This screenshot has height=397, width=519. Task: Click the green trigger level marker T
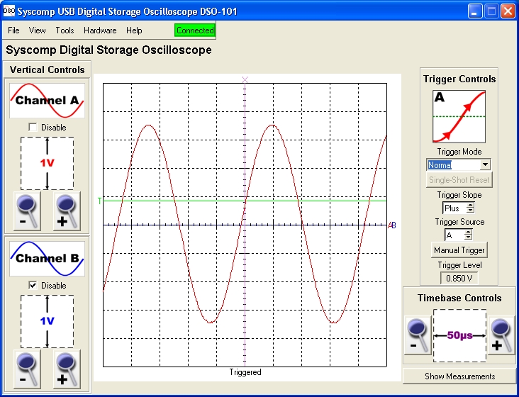(x=99, y=201)
